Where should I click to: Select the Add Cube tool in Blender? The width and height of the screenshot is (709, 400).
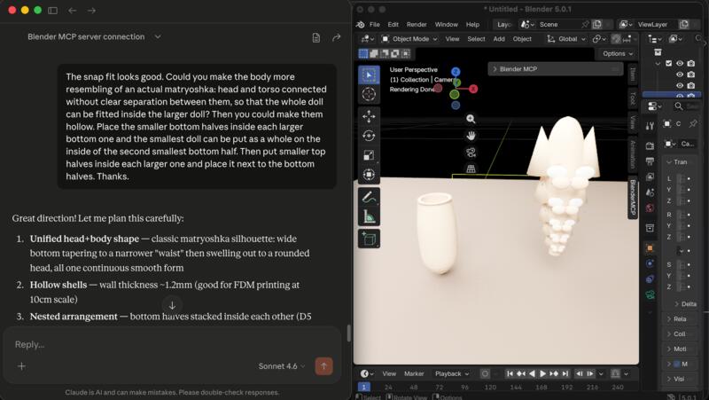point(369,239)
